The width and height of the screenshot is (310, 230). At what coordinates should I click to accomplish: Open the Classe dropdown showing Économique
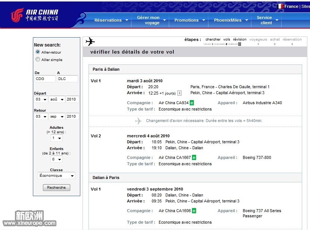(56, 176)
